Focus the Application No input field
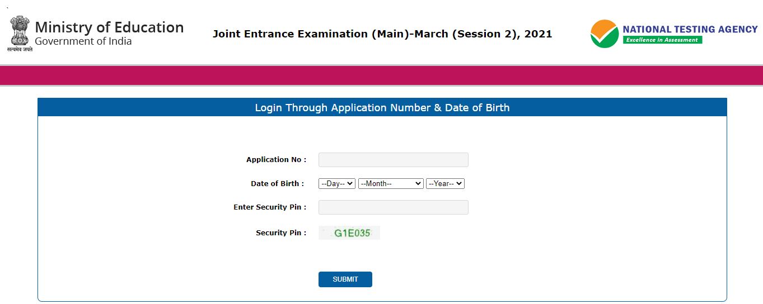 [x=393, y=160]
